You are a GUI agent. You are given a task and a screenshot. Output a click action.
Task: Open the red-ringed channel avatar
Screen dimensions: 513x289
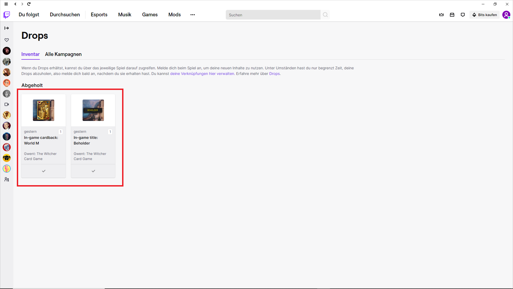(x=7, y=147)
